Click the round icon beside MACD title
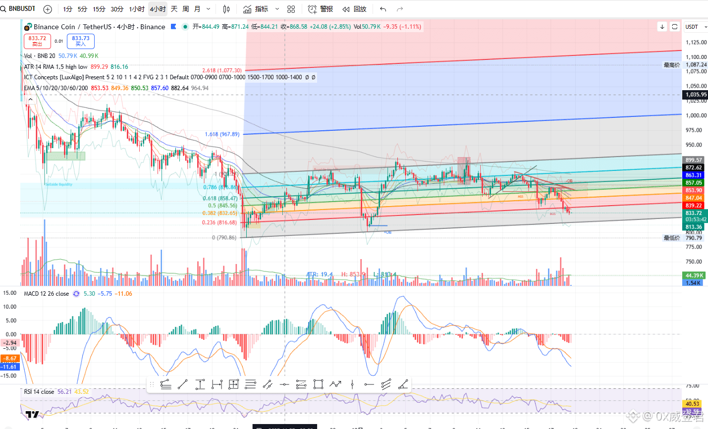This screenshot has height=429, width=708. click(x=76, y=294)
